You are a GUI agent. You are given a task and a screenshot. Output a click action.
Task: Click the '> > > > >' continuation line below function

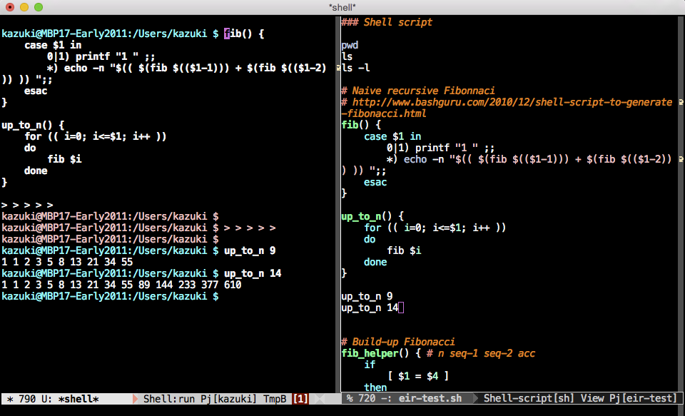(27, 205)
